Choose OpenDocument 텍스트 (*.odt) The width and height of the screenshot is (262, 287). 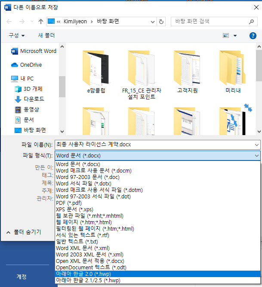point(157,268)
